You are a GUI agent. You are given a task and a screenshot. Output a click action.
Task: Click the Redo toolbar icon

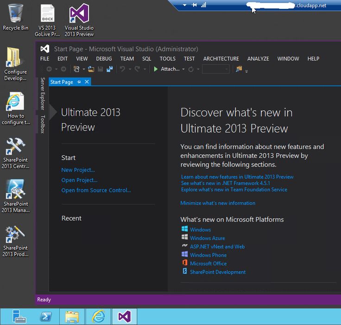click(x=137, y=69)
